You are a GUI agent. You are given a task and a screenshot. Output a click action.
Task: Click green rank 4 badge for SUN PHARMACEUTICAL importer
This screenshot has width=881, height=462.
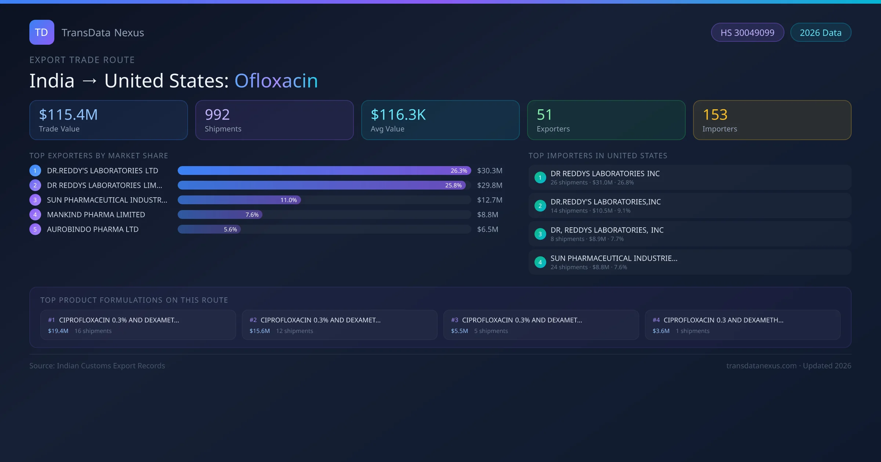540,262
